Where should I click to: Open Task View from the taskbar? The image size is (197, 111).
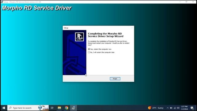click(x=52, y=108)
